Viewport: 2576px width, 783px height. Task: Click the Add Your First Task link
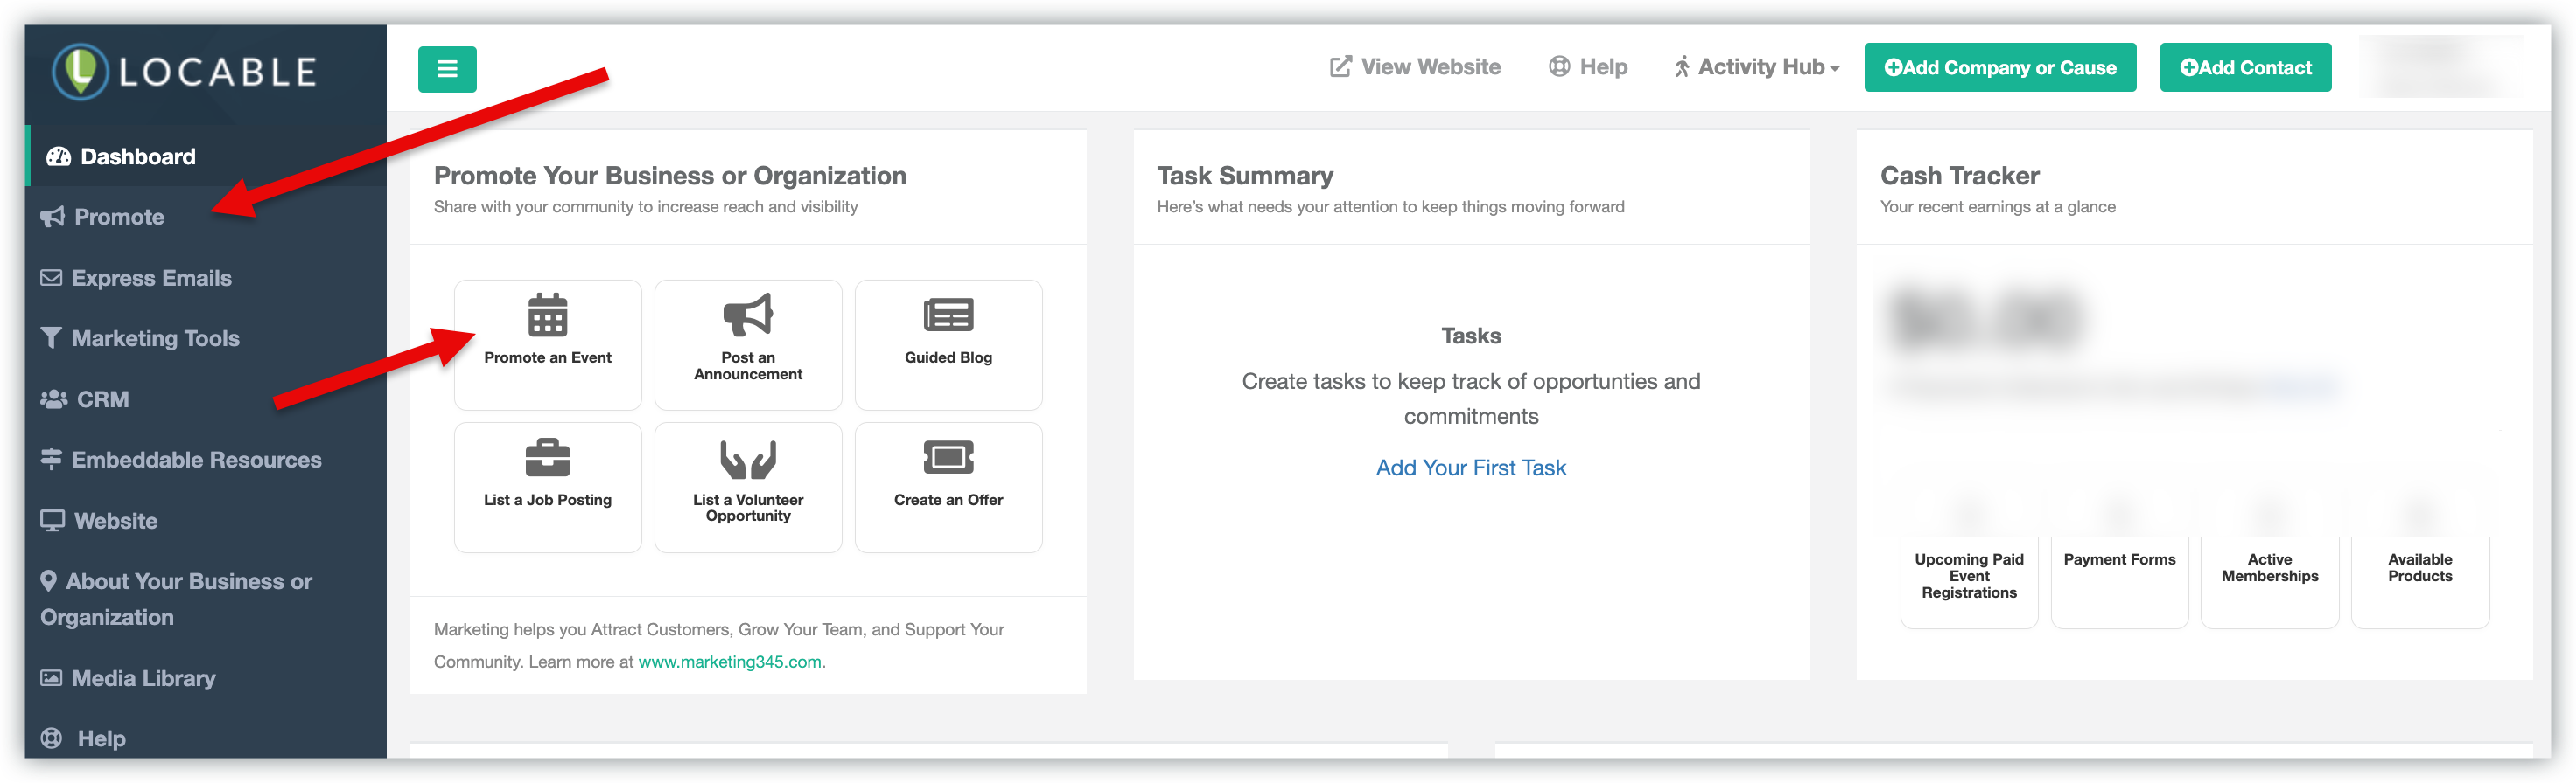(1470, 468)
